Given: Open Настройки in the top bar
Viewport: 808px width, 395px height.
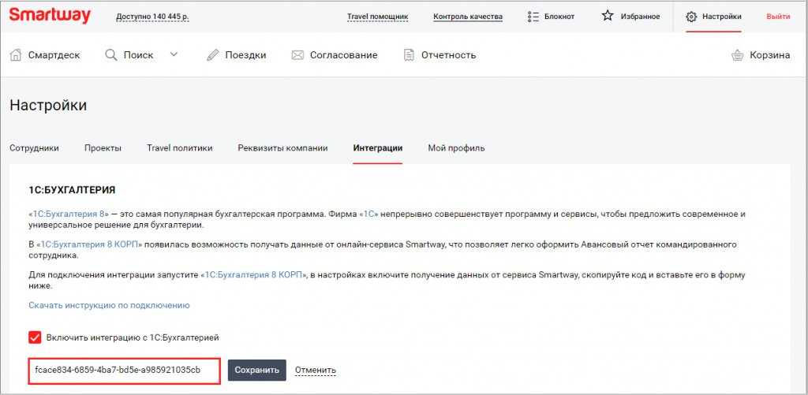Looking at the screenshot, I should click(722, 17).
